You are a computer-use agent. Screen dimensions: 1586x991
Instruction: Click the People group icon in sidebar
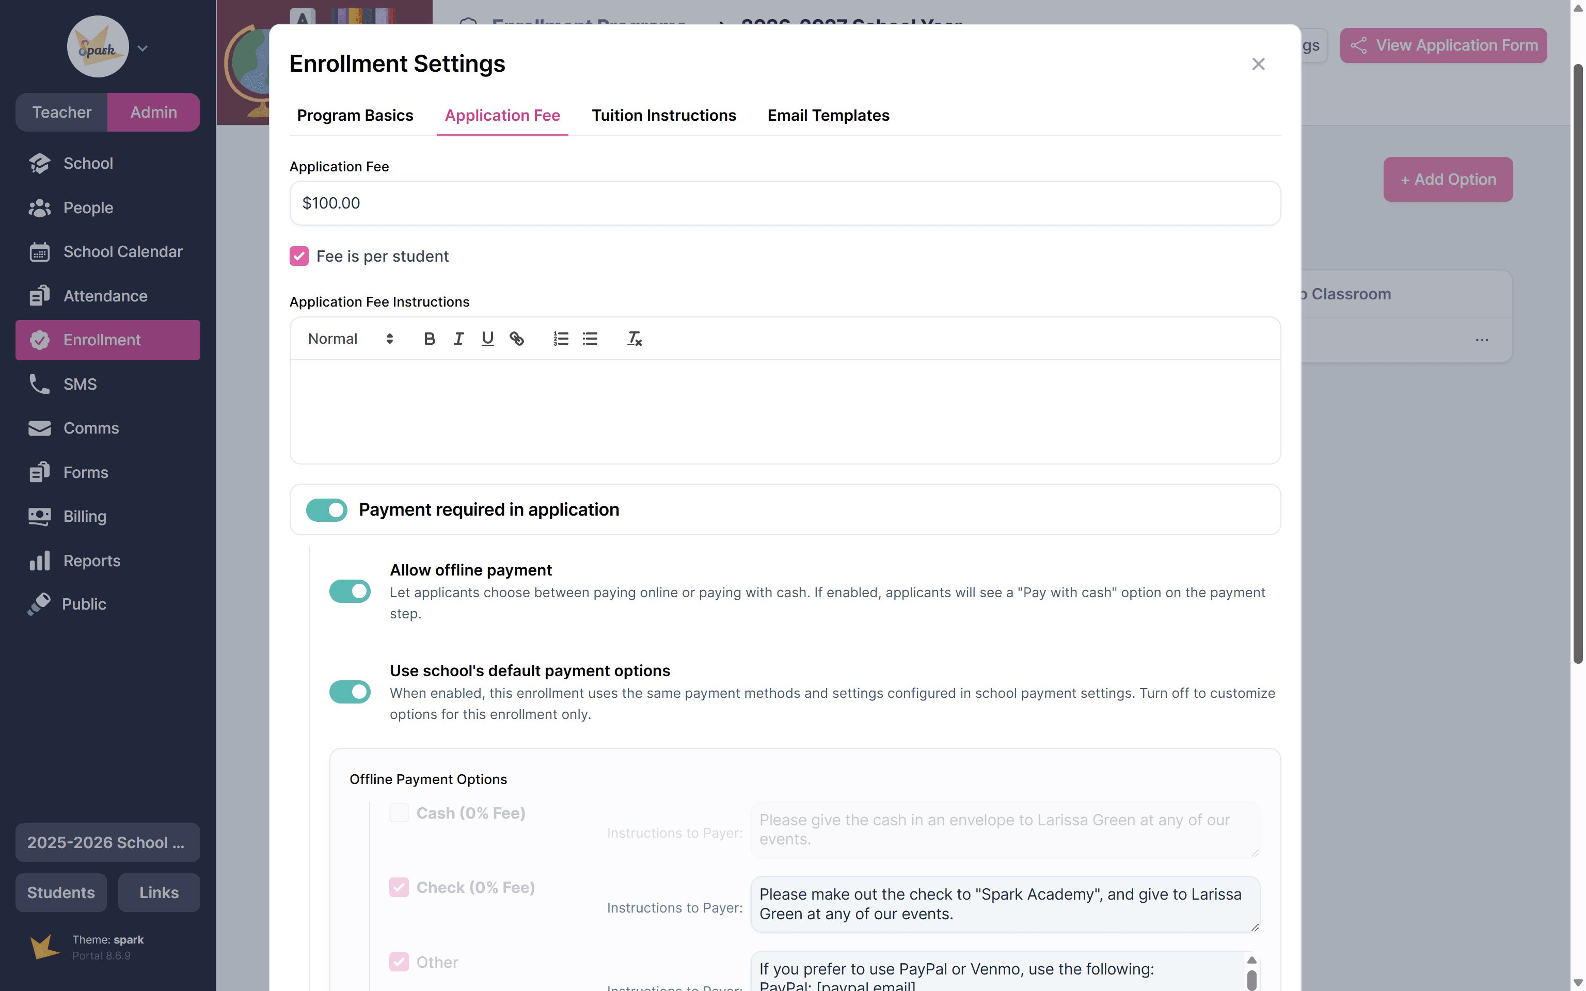(x=39, y=208)
